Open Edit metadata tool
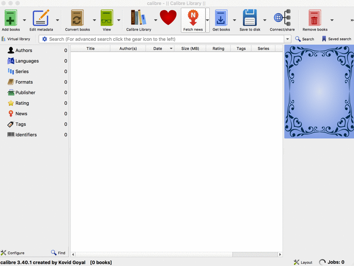354x266 pixels. tap(41, 18)
